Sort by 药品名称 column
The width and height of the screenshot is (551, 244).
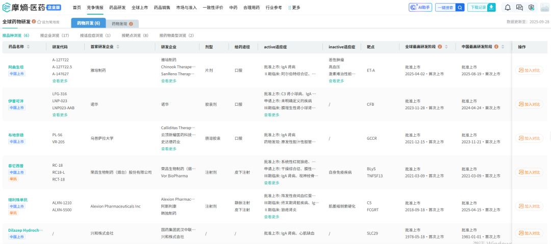pos(28,47)
